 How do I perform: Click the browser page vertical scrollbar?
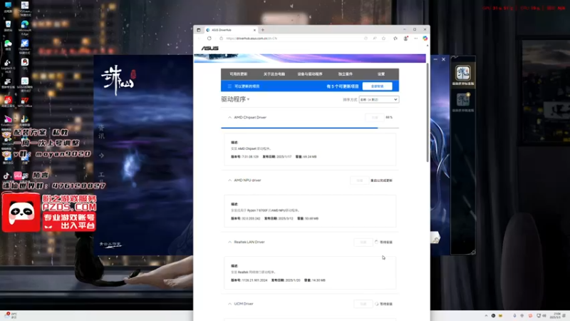click(x=427, y=113)
